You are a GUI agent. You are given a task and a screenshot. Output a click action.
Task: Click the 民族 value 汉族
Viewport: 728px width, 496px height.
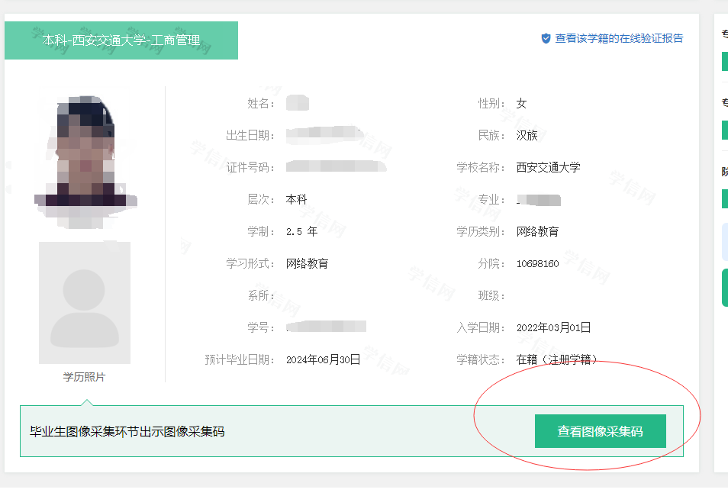pyautogui.click(x=527, y=135)
